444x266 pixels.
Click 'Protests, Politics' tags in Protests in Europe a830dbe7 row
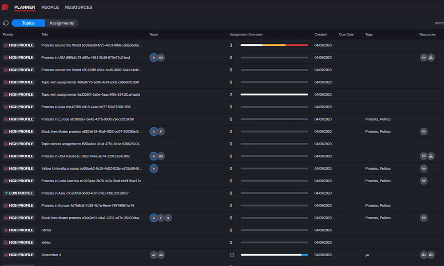pyautogui.click(x=378, y=119)
